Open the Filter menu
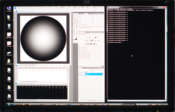The width and height of the screenshot is (175, 112). tap(37, 8)
